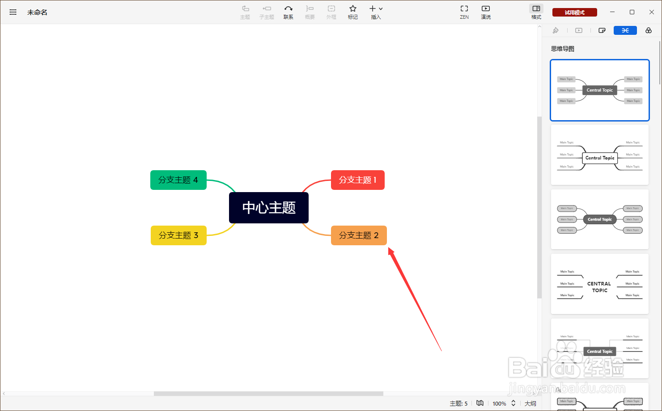Screen dimensions: 662x411
Task: Click the 主题: 5 topic count
Action: (458, 403)
